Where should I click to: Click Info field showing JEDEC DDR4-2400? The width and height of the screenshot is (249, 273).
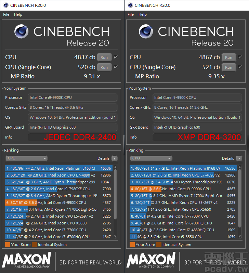tap(73, 137)
